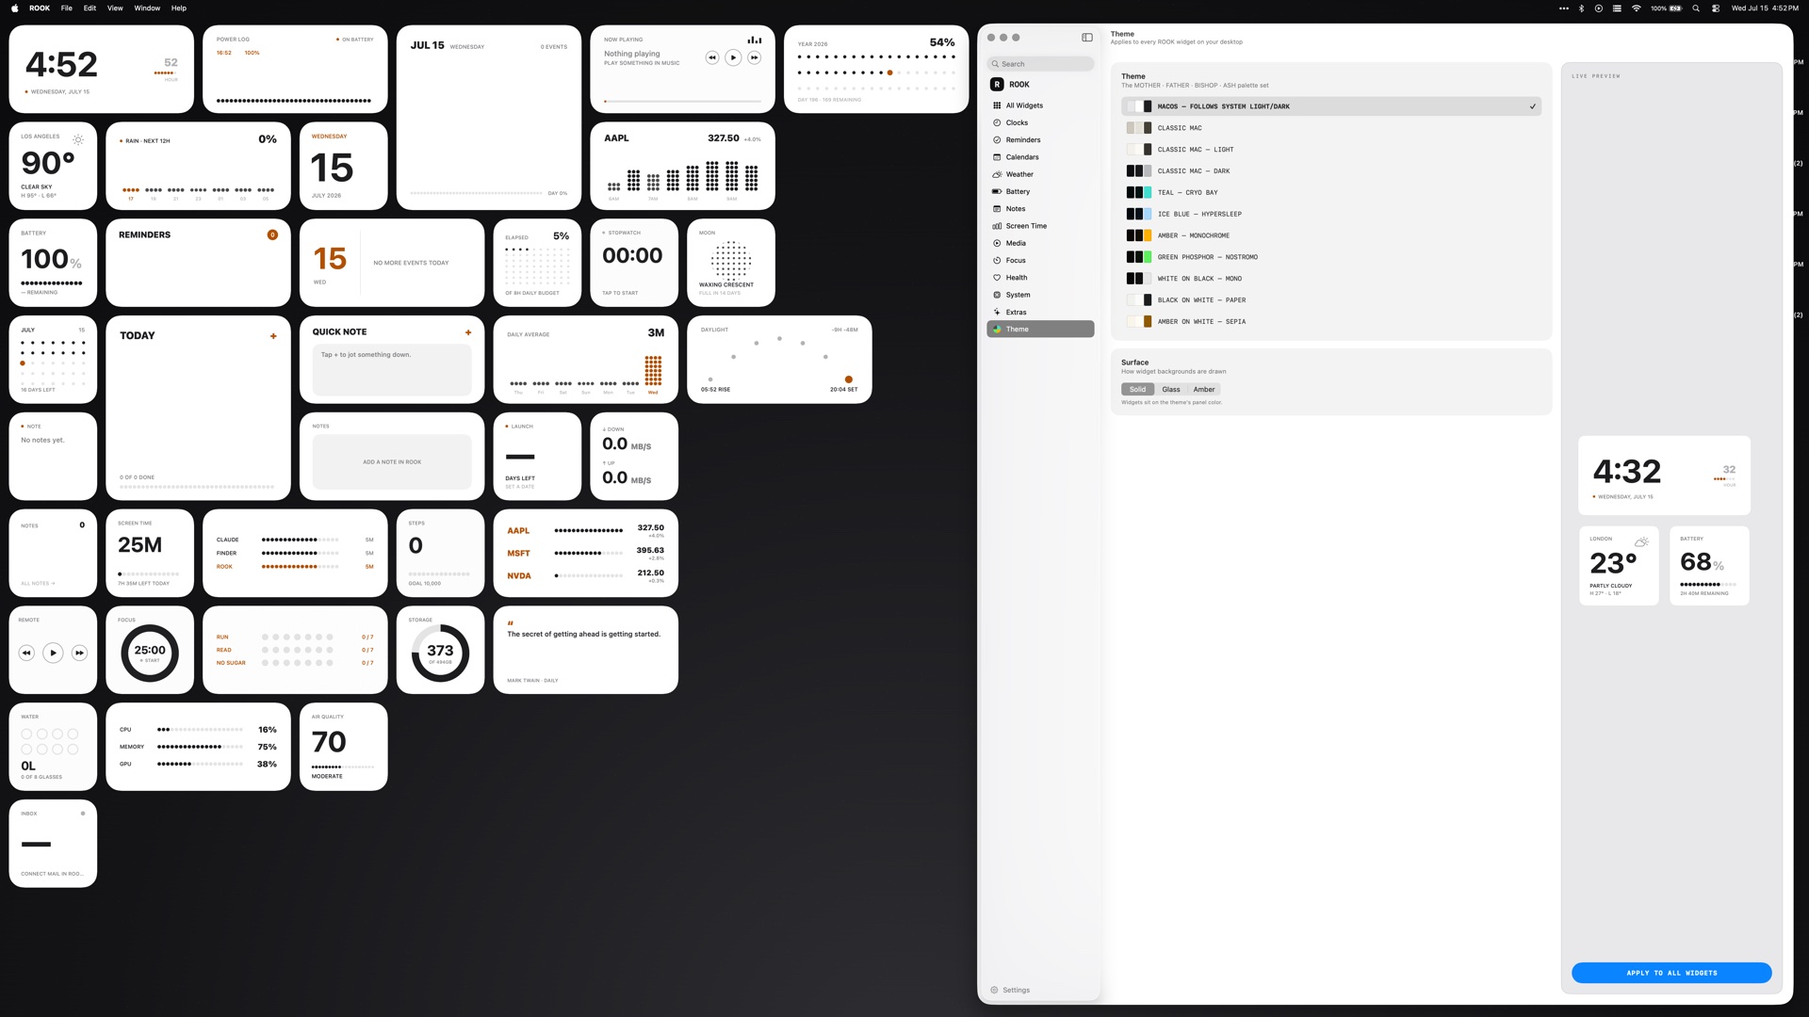The image size is (1809, 1017).
Task: Open the All Widgets sidebar section
Action: coord(1040,105)
